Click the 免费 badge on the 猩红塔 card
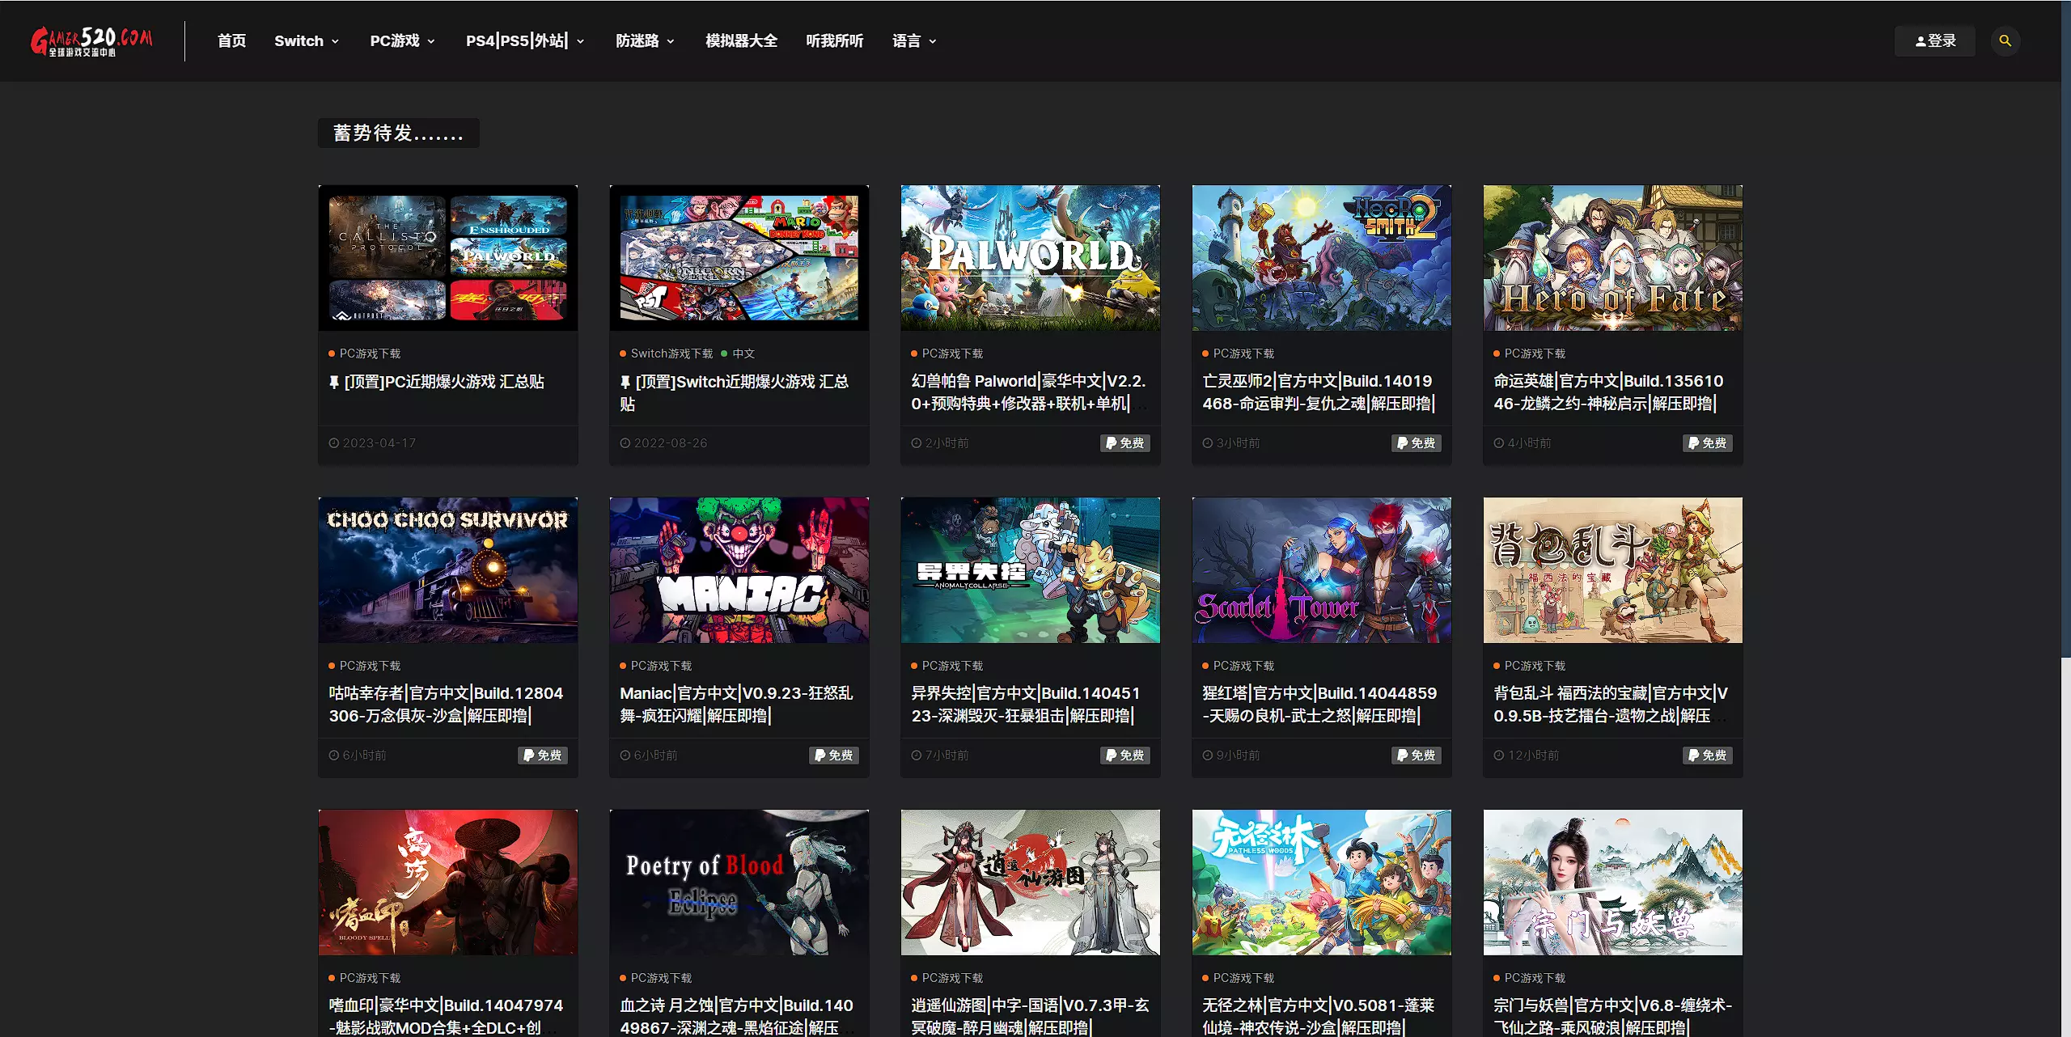Image resolution: width=2071 pixels, height=1037 pixels. pyautogui.click(x=1417, y=756)
